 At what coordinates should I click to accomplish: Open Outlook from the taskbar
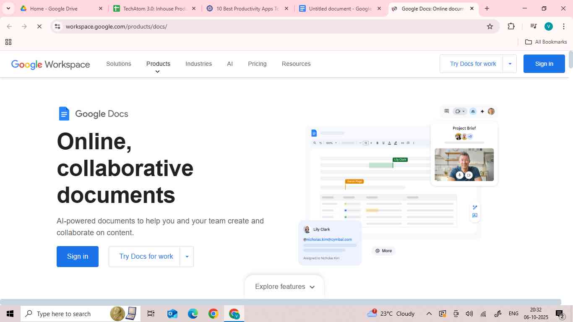(x=172, y=313)
